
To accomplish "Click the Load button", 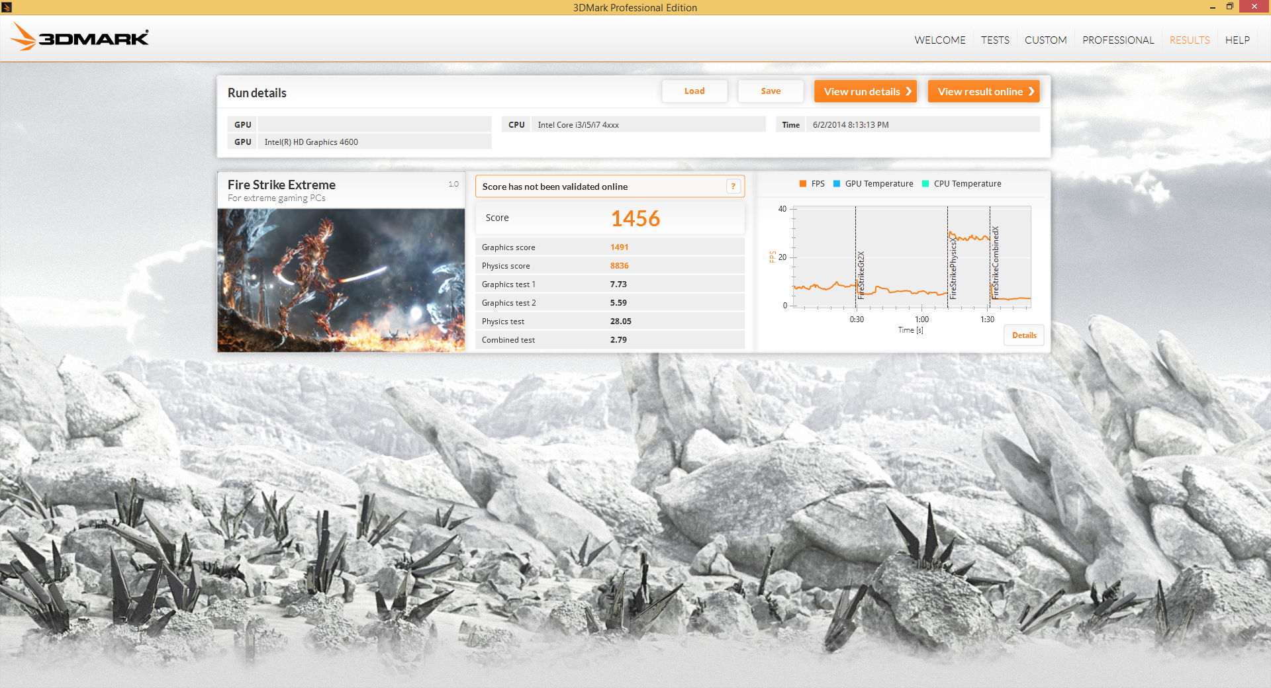I will pos(694,91).
